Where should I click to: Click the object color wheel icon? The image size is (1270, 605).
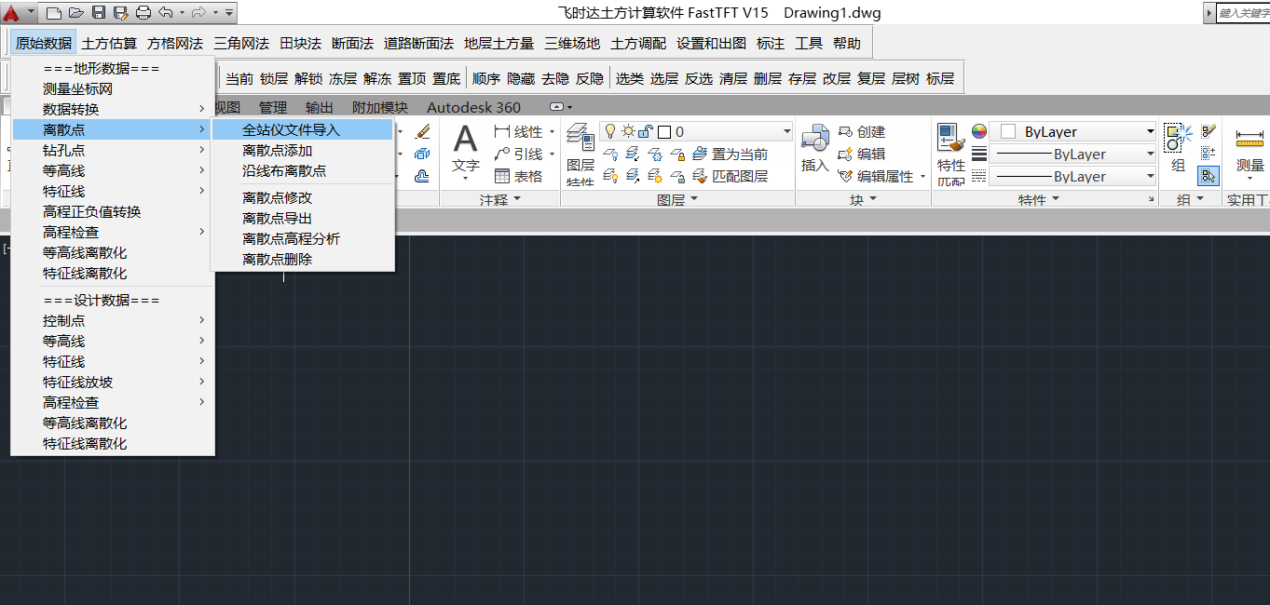tap(979, 131)
